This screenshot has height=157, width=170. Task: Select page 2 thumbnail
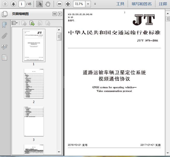point(34,84)
